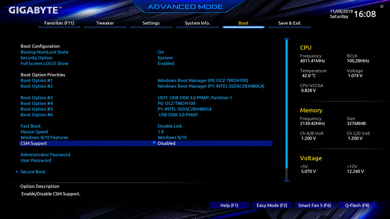The height and width of the screenshot is (219, 390).
Task: Open UEFI: USB DISK 3.0 PMAP dropdown
Action: point(195,97)
